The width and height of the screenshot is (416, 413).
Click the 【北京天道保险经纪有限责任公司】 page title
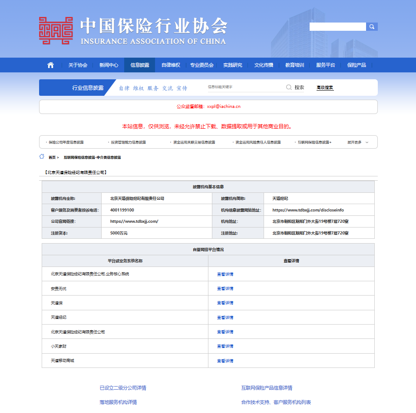pyautogui.click(x=76, y=172)
